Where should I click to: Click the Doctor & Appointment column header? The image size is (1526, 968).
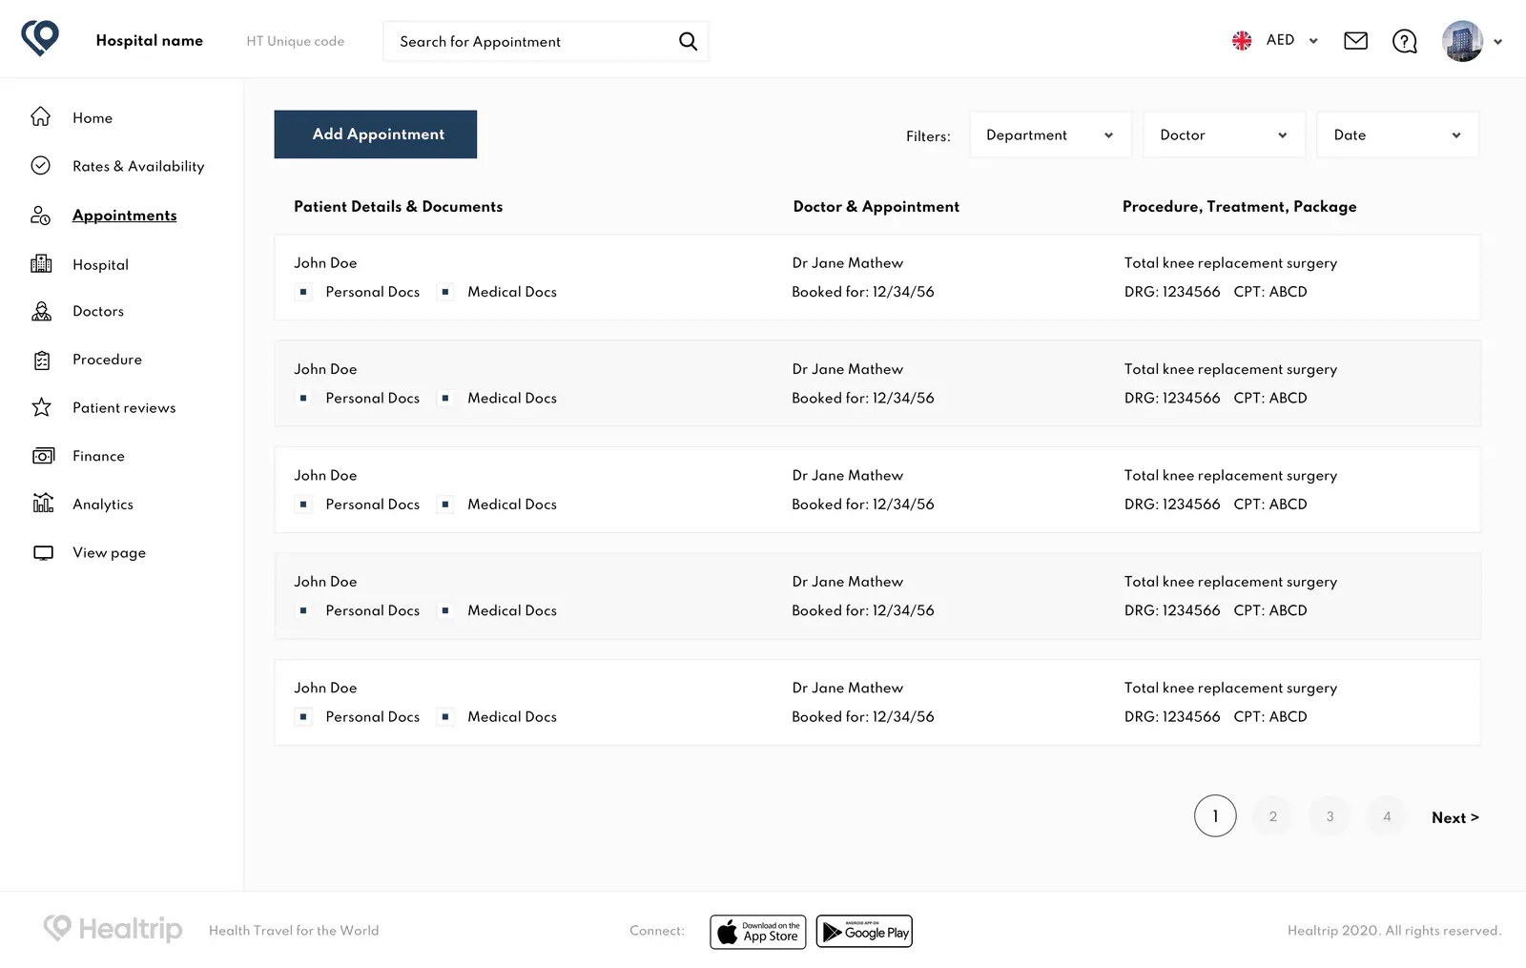click(x=876, y=206)
